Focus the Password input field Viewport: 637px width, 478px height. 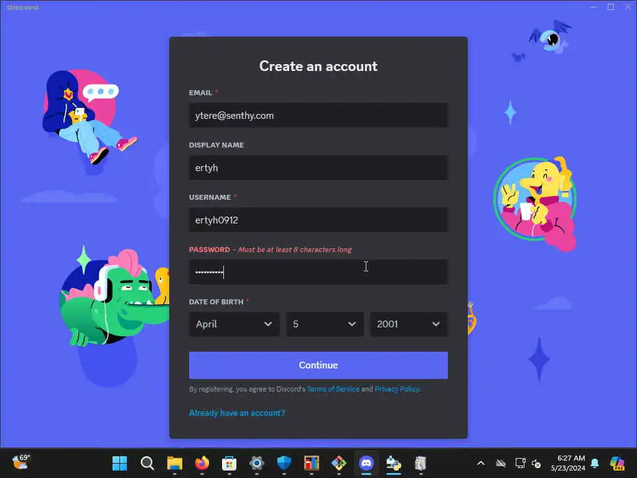[x=318, y=272]
